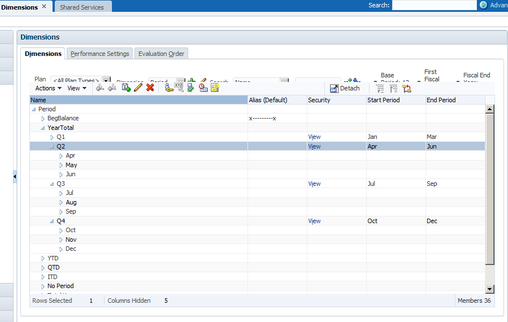Open View security link for Q2
508x322 pixels.
tap(314, 146)
